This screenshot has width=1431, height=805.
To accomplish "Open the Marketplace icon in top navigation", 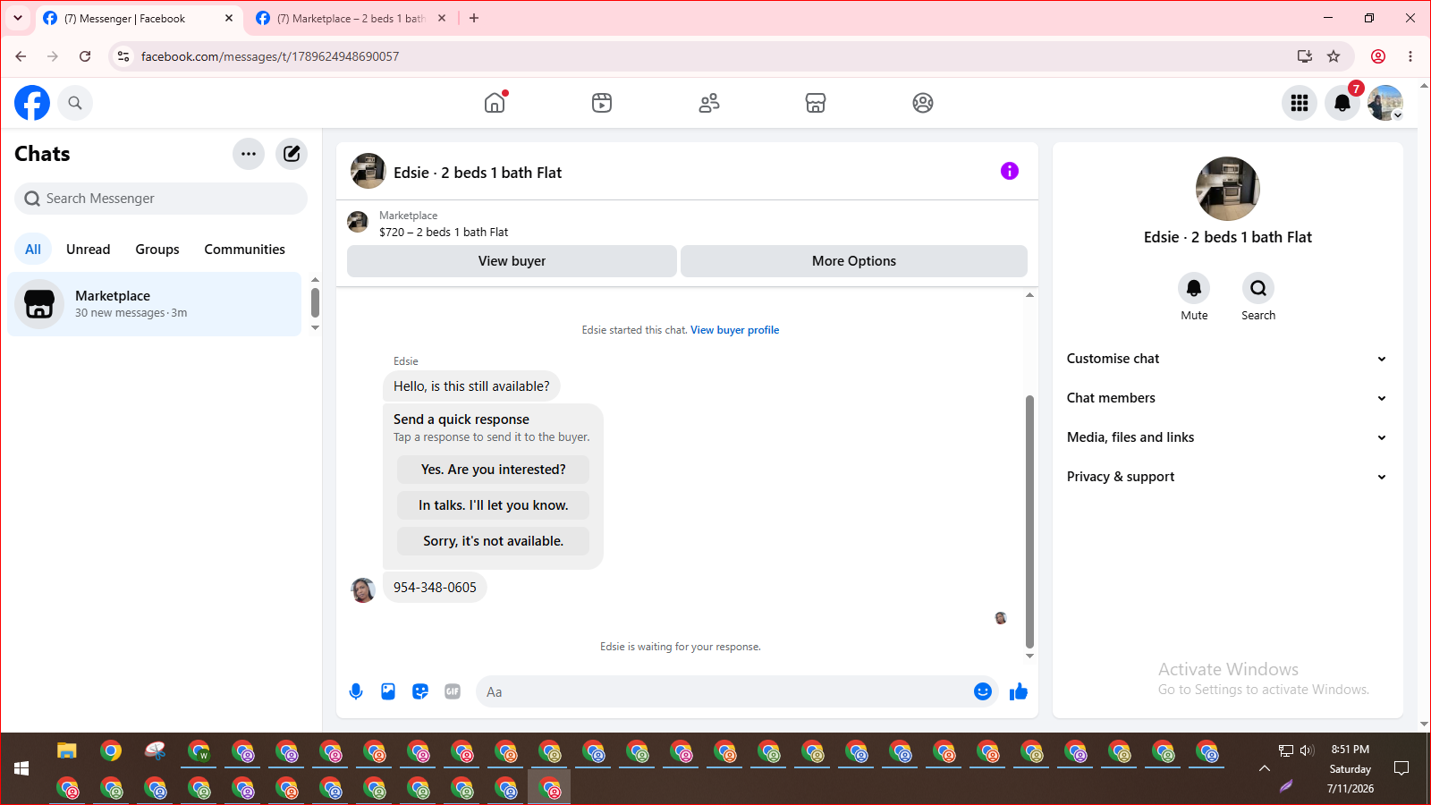I will tap(816, 103).
